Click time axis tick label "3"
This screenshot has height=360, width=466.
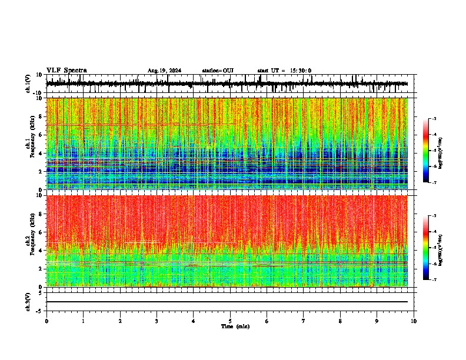point(157,321)
